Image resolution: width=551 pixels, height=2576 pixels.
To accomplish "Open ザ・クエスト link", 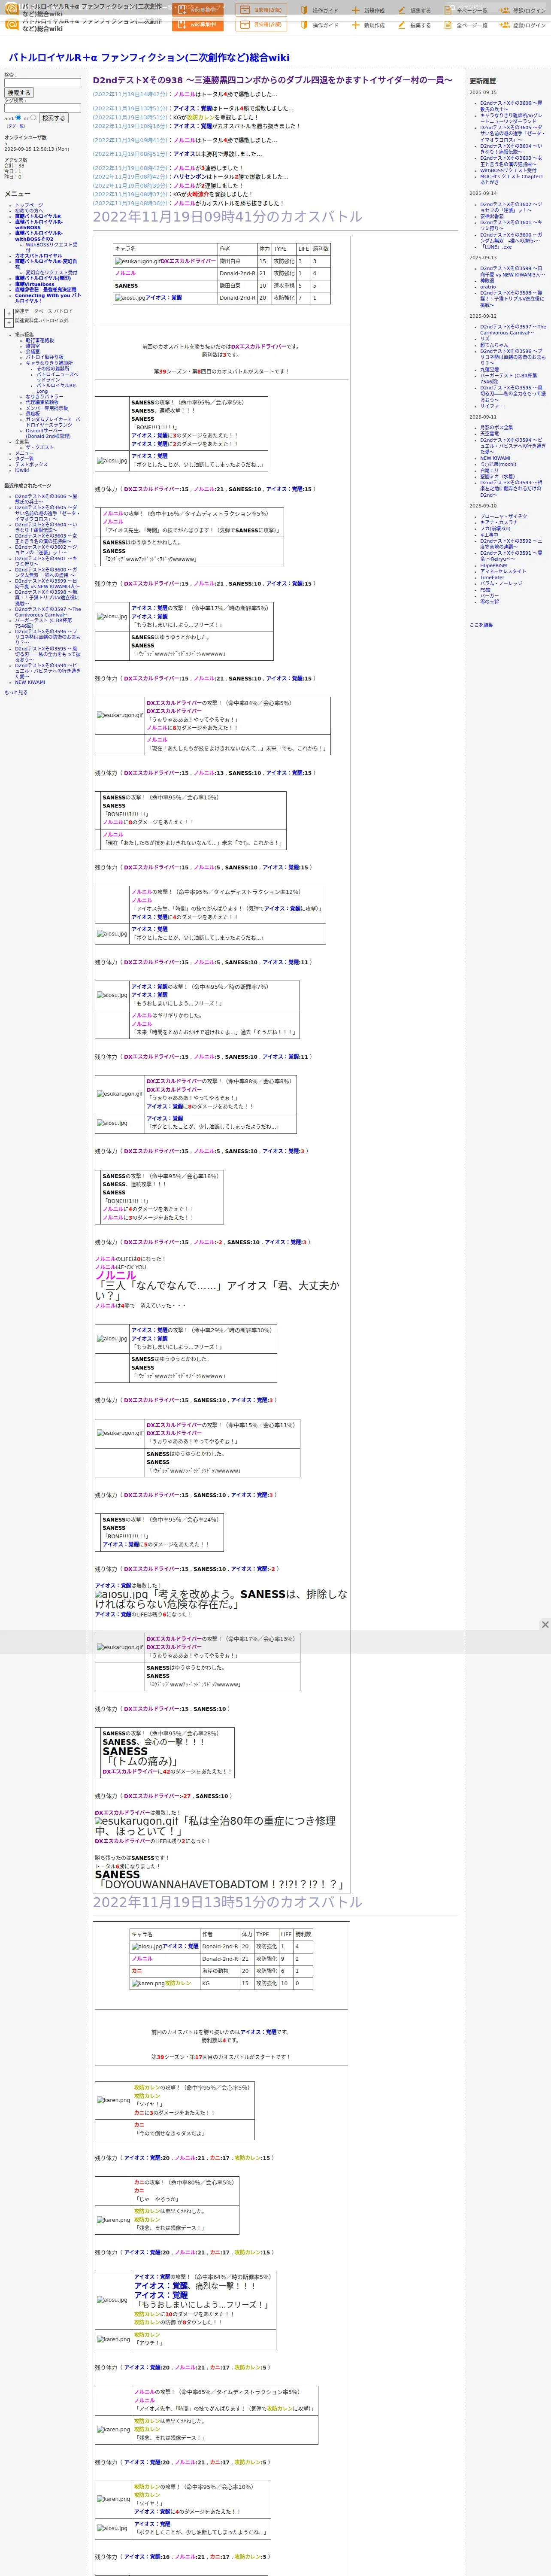I will (40, 447).
